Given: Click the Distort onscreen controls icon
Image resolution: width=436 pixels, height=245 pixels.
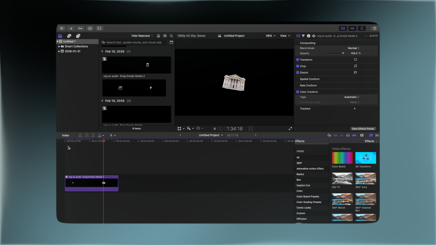Looking at the screenshot, I should point(355,72).
